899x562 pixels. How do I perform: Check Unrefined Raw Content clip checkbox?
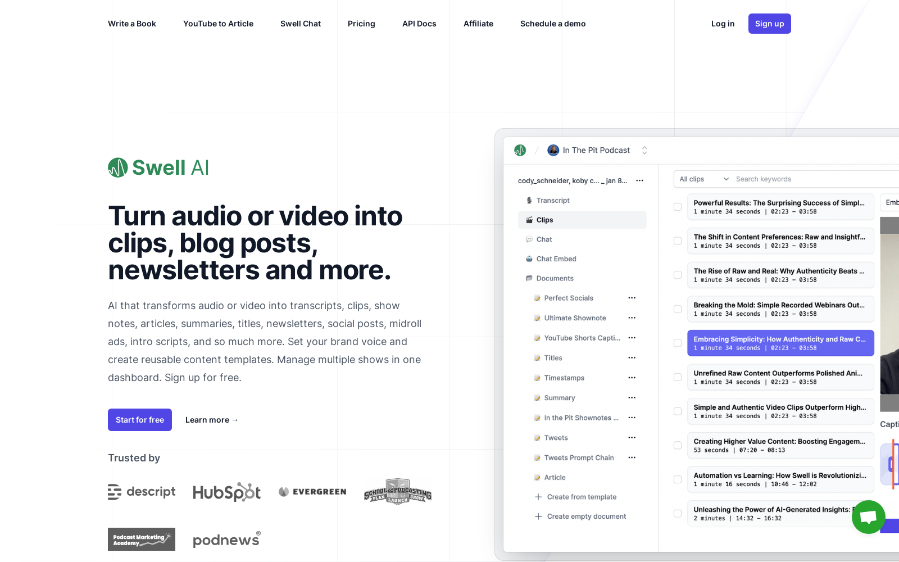(678, 377)
